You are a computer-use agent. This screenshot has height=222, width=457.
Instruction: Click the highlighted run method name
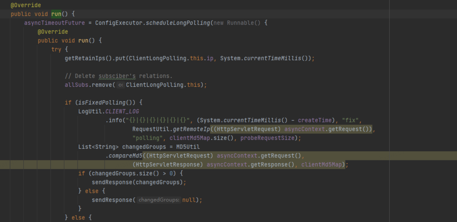pos(56,14)
